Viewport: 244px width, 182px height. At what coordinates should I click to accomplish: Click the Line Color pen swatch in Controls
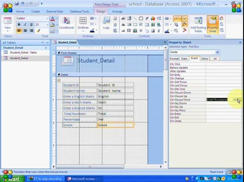click(x=167, y=31)
